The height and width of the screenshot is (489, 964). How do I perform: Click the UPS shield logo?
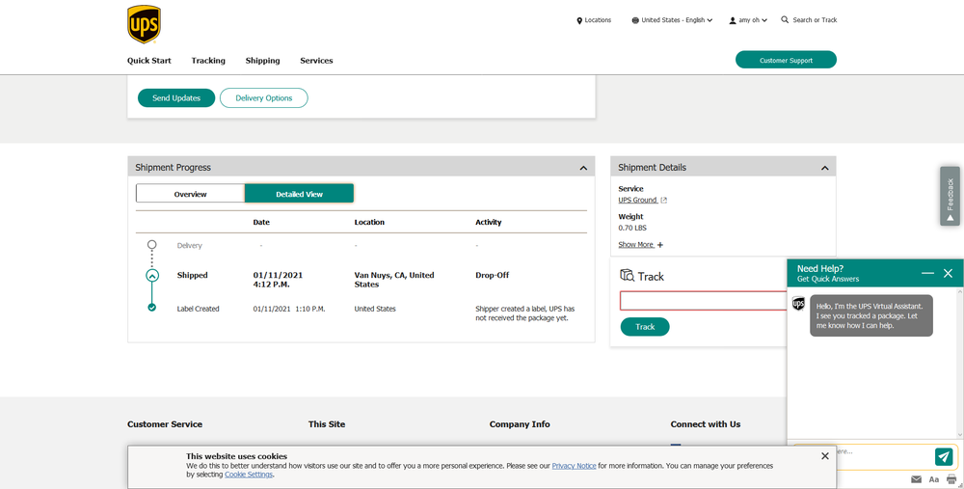pos(144,24)
